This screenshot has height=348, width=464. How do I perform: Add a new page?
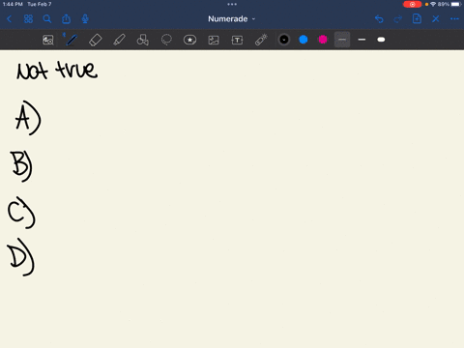pos(417,18)
